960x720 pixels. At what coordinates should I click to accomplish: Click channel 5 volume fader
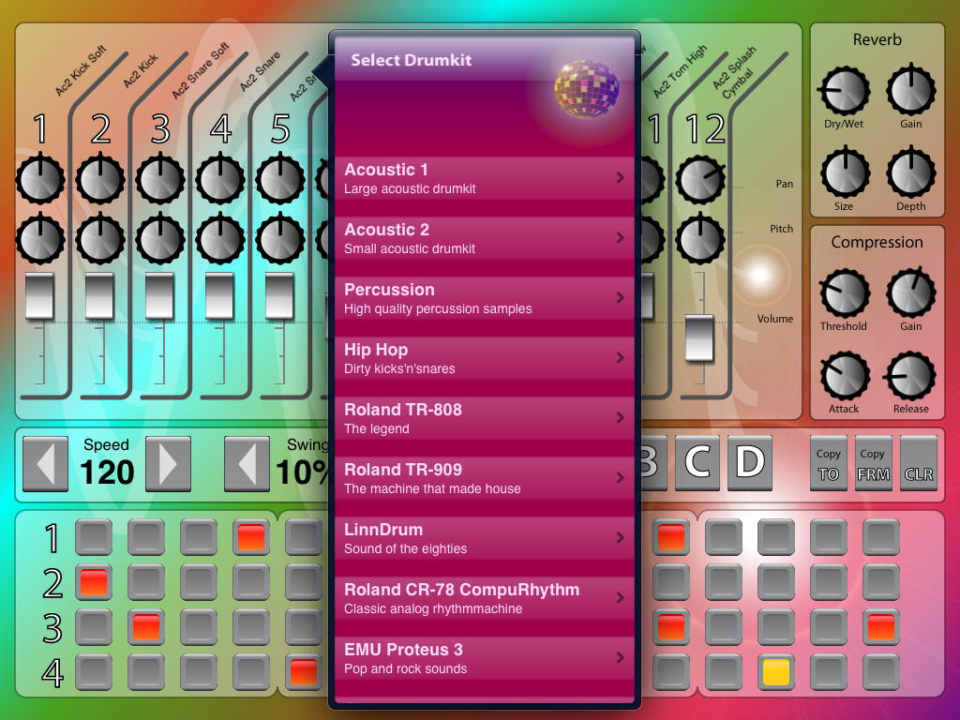point(279,295)
